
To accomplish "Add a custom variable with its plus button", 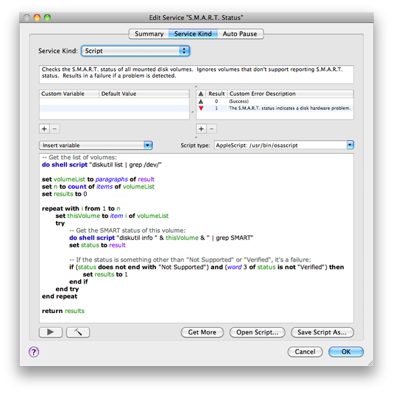I will click(44, 129).
